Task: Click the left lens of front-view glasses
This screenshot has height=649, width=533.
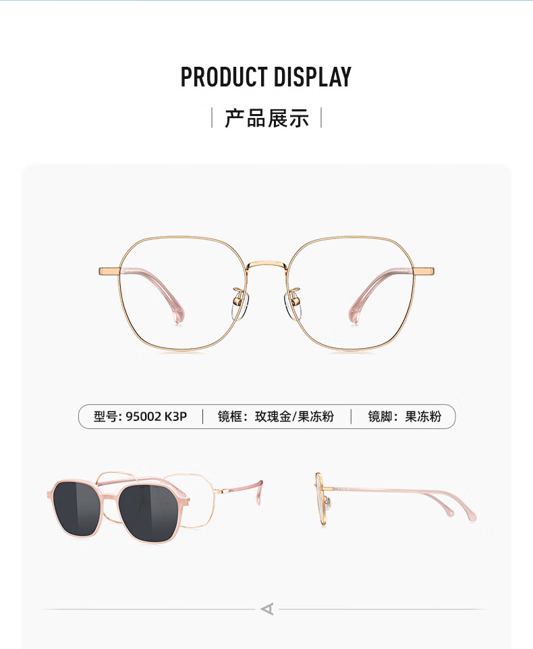Action: click(x=183, y=294)
